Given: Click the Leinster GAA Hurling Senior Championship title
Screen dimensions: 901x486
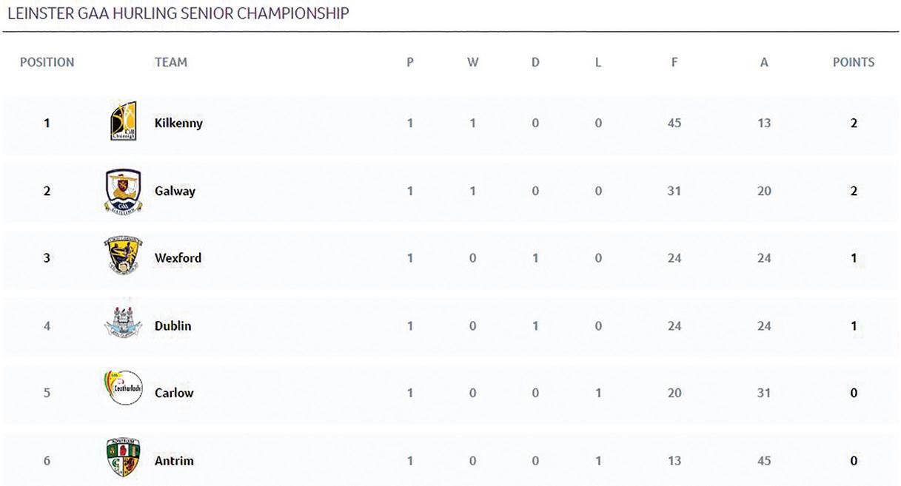Looking at the screenshot, I should click(178, 13).
